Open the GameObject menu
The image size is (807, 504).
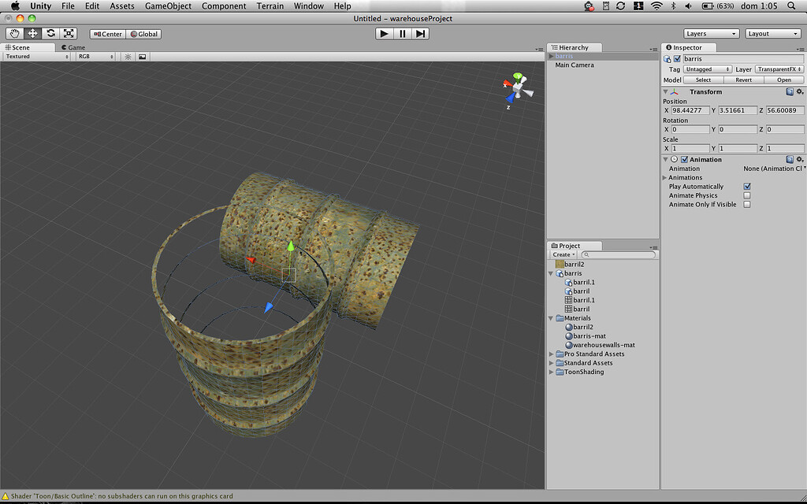[x=168, y=6]
